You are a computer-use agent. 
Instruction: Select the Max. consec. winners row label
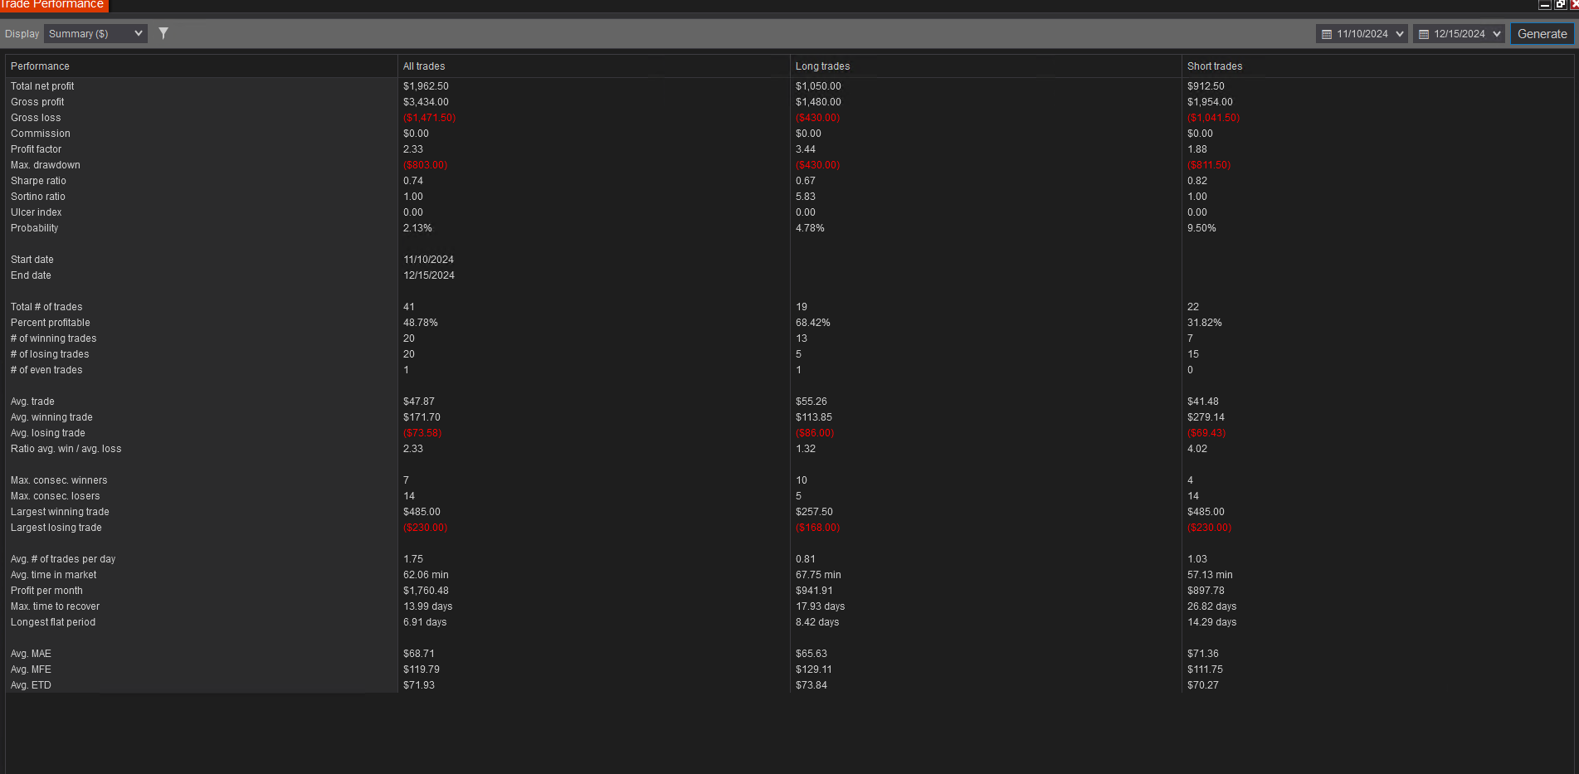pyautogui.click(x=59, y=480)
